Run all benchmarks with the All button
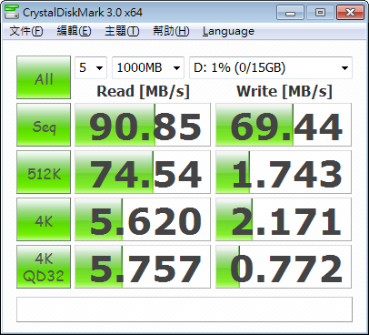Image resolution: width=369 pixels, height=335 pixels. [x=44, y=77]
